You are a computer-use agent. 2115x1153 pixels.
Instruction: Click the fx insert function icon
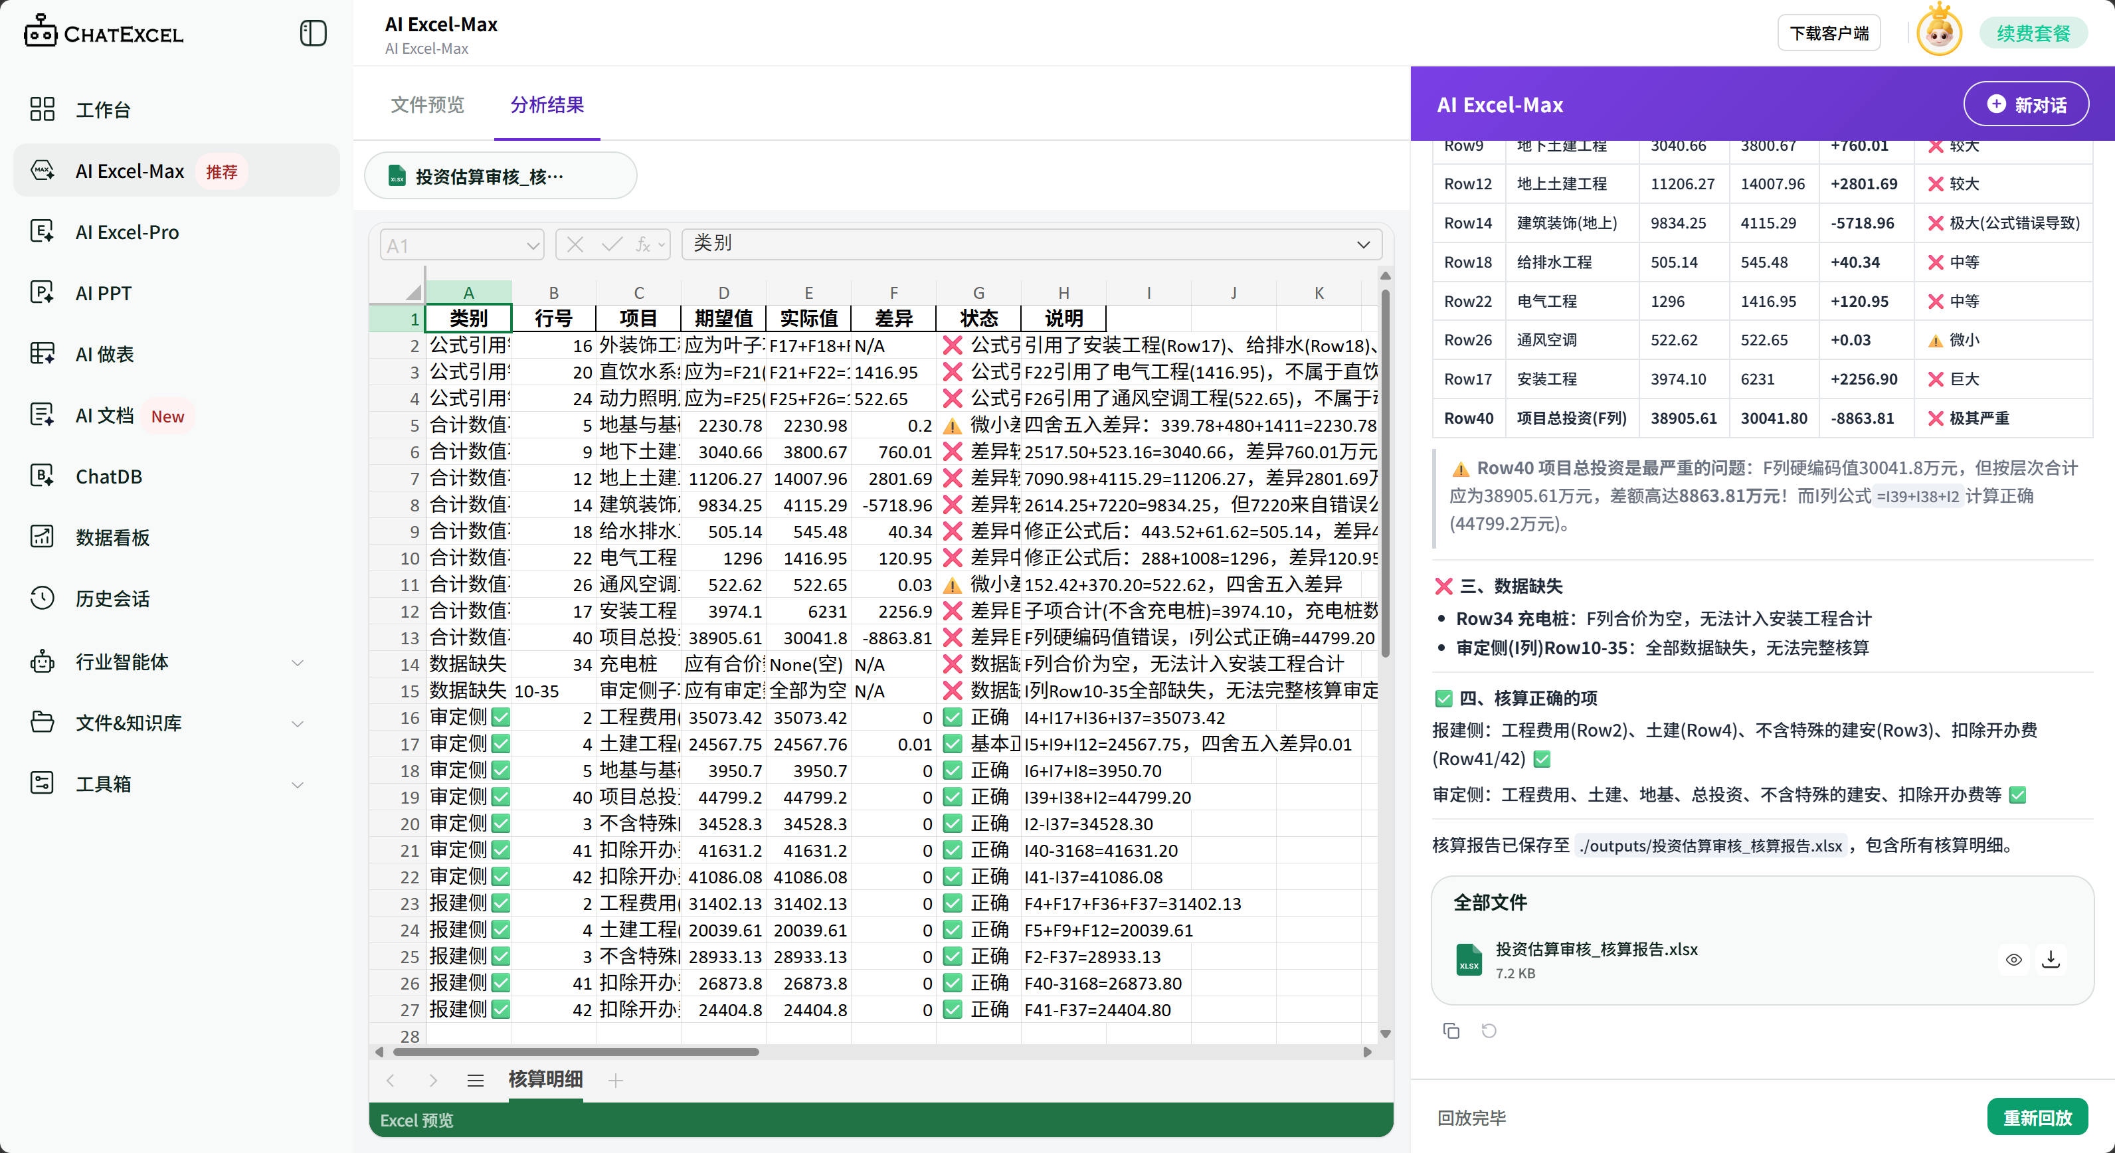click(x=644, y=244)
